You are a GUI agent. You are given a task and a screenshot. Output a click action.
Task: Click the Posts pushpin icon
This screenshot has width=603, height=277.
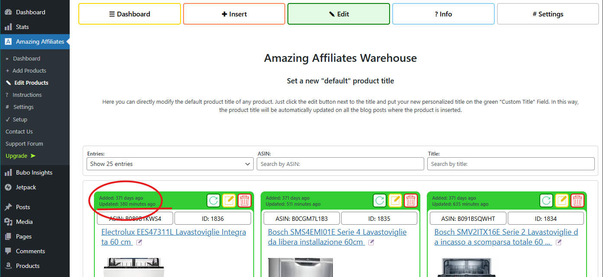(x=8, y=207)
